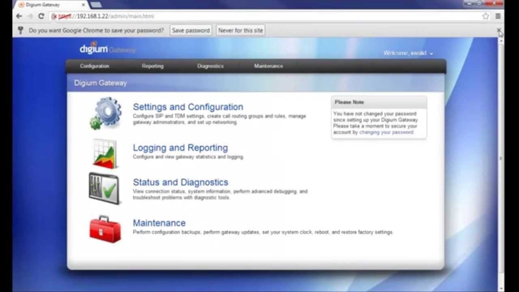Viewport: 519px width, 292px height.
Task: Select the Digium Gateway browser tab
Action: point(51,5)
